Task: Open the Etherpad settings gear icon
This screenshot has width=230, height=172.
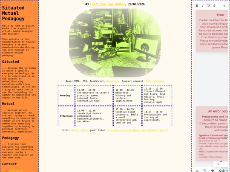Action: pyautogui.click(x=220, y=171)
